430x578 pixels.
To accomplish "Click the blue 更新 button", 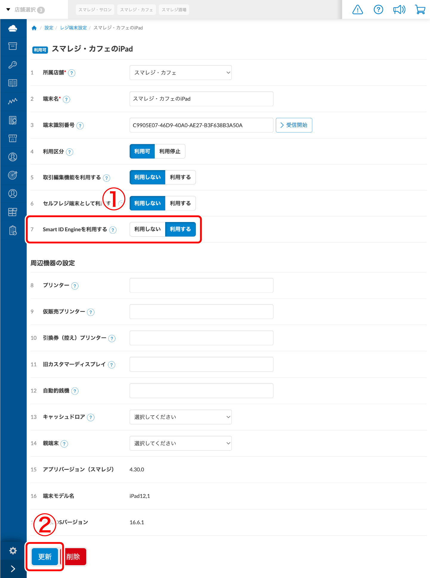I will point(45,557).
